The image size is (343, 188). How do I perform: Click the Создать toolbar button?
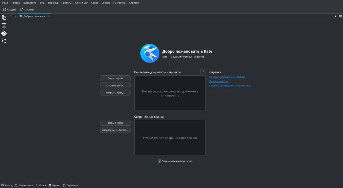click(10, 9)
